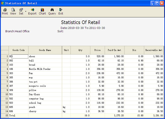Click the Set settings icon
This screenshot has width=165, height=119.
[x=21, y=10]
